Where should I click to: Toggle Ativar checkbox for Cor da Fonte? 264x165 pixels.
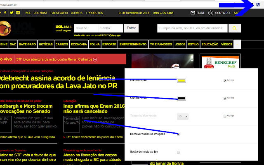pyautogui.click(x=225, y=81)
